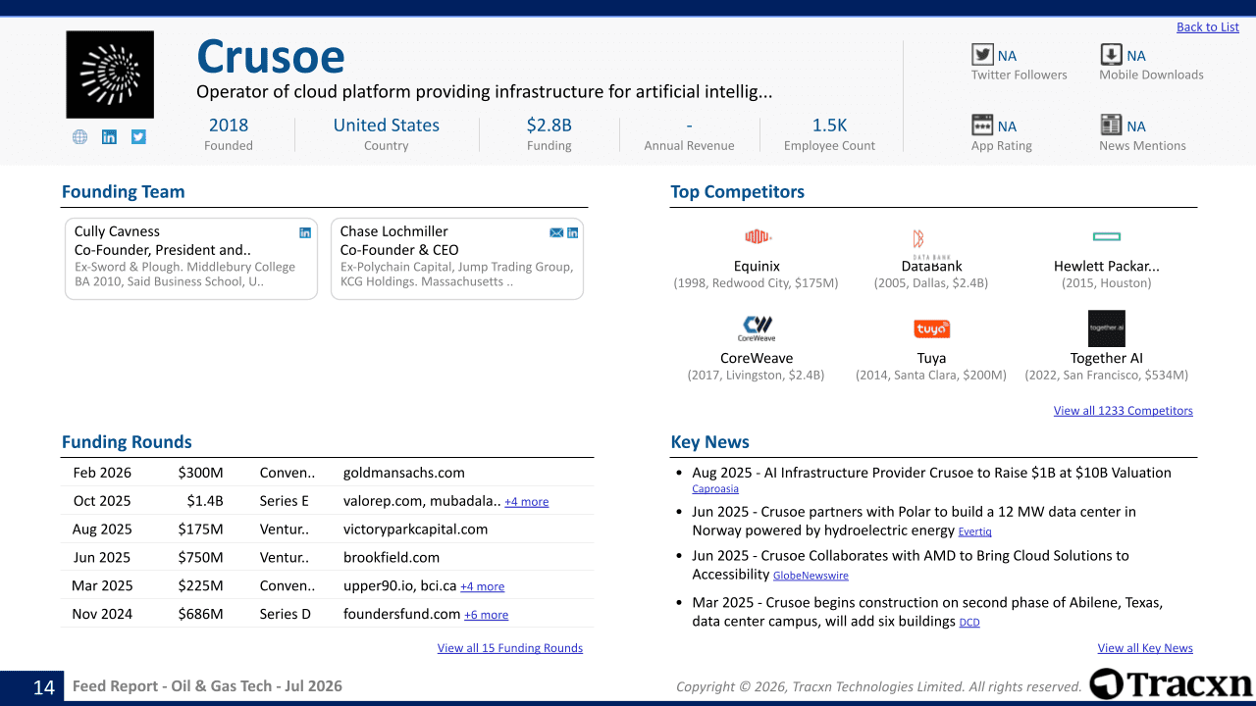Viewport: 1256px width, 706px height.
Task: Go Back to List
Action: coord(1208,27)
